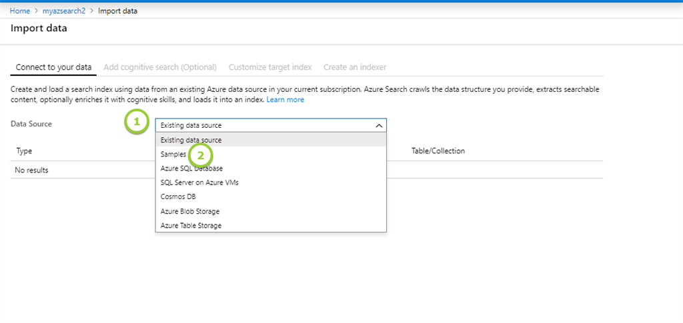
Task: Click the Import data breadcrumb text
Action: 117,11
